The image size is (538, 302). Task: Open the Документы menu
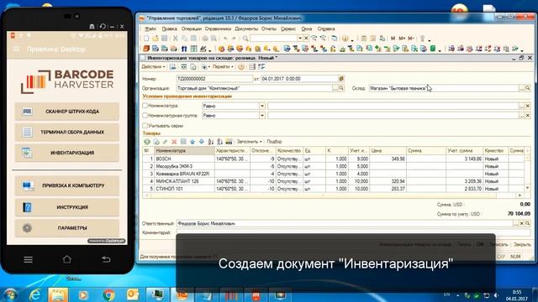click(x=246, y=29)
